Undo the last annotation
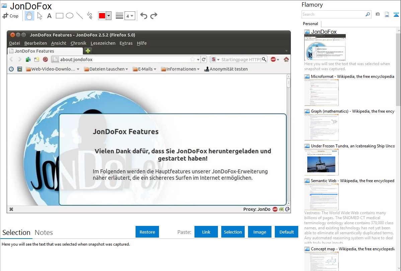 tap(144, 16)
